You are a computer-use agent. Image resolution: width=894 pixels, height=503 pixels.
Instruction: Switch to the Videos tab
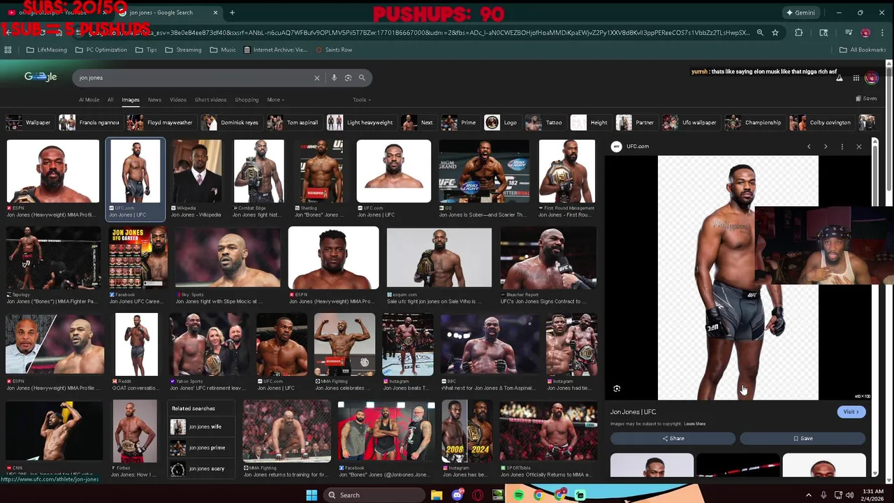coord(178,100)
